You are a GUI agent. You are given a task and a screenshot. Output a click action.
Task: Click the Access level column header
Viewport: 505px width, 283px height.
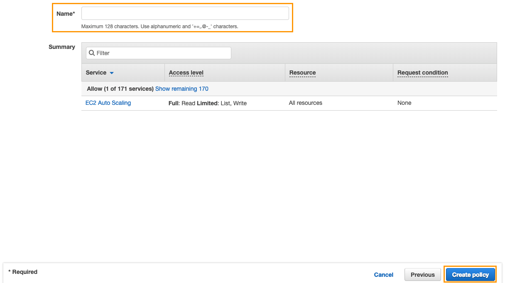click(186, 73)
